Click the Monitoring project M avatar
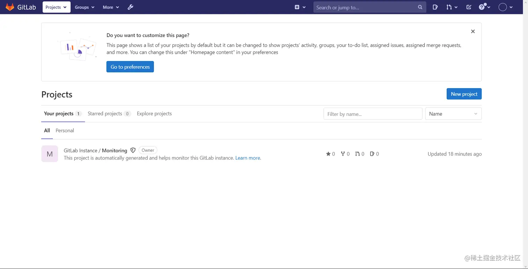This screenshot has width=528, height=269. click(x=50, y=154)
